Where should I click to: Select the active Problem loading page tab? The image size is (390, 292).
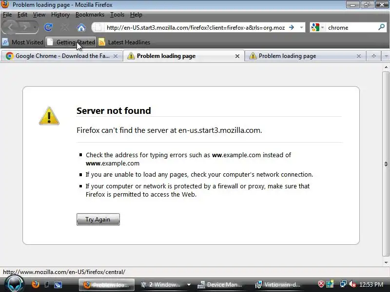click(183, 56)
